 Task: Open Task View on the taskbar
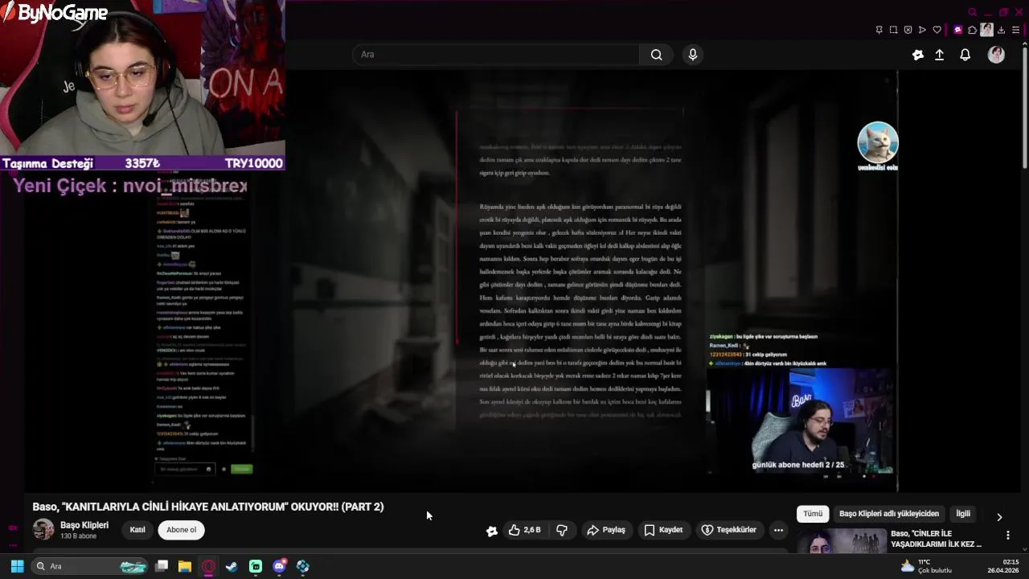[x=162, y=566]
